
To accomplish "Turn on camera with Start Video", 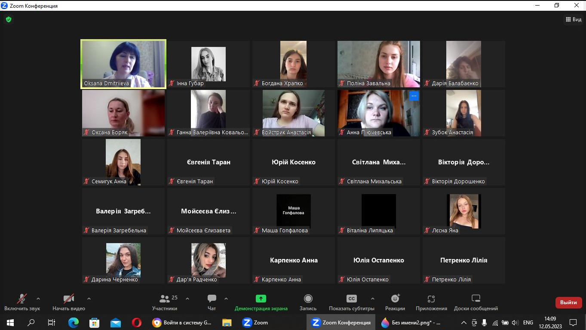I will 68,299.
